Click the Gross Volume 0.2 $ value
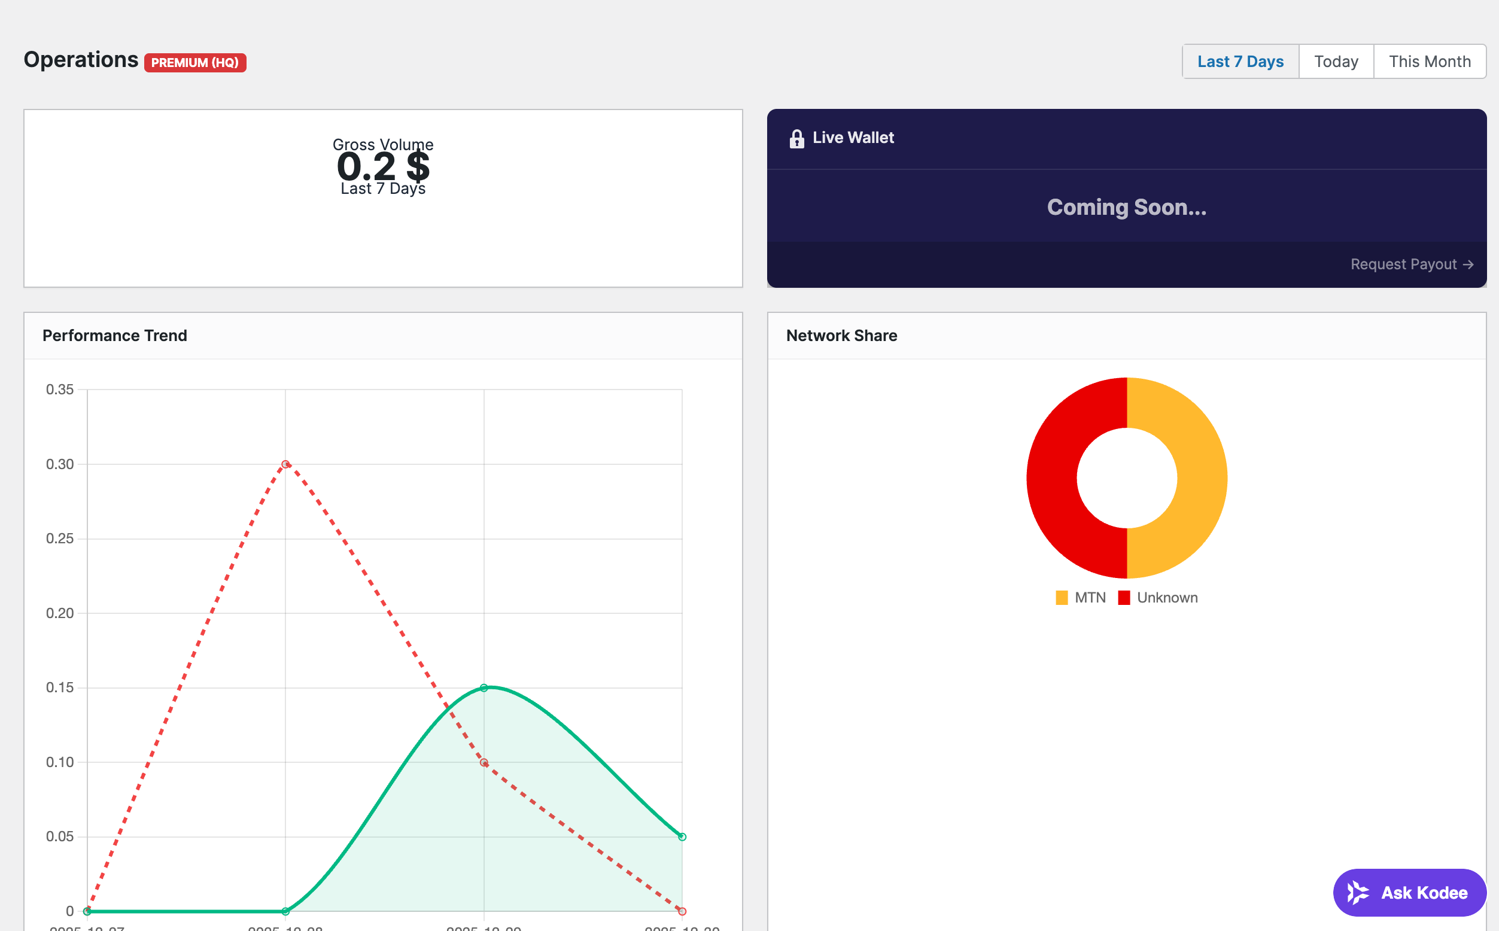 pyautogui.click(x=383, y=166)
